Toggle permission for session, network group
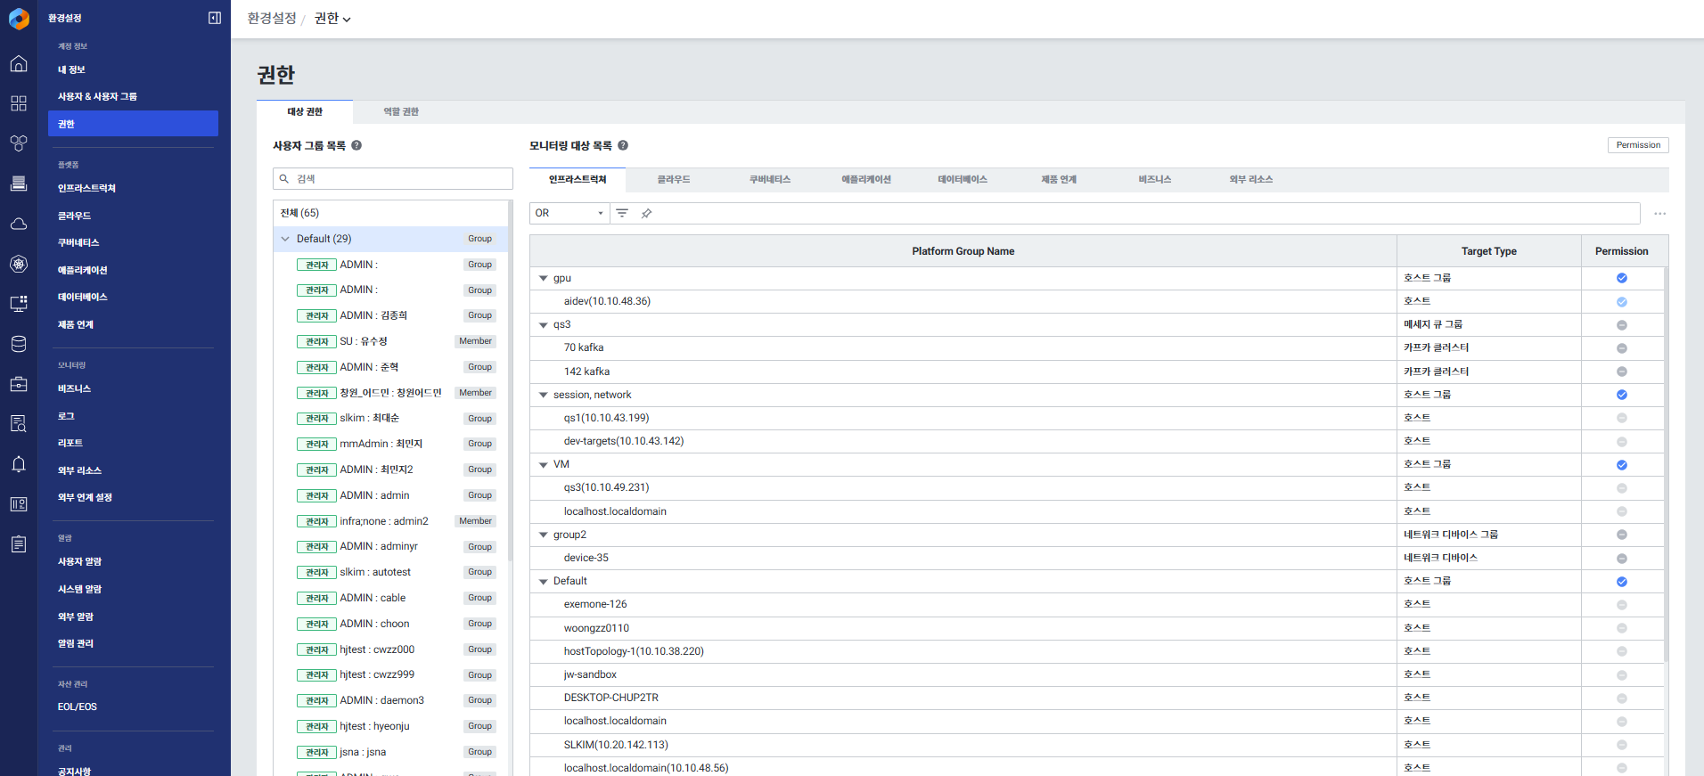This screenshot has height=776, width=1704. click(1621, 395)
